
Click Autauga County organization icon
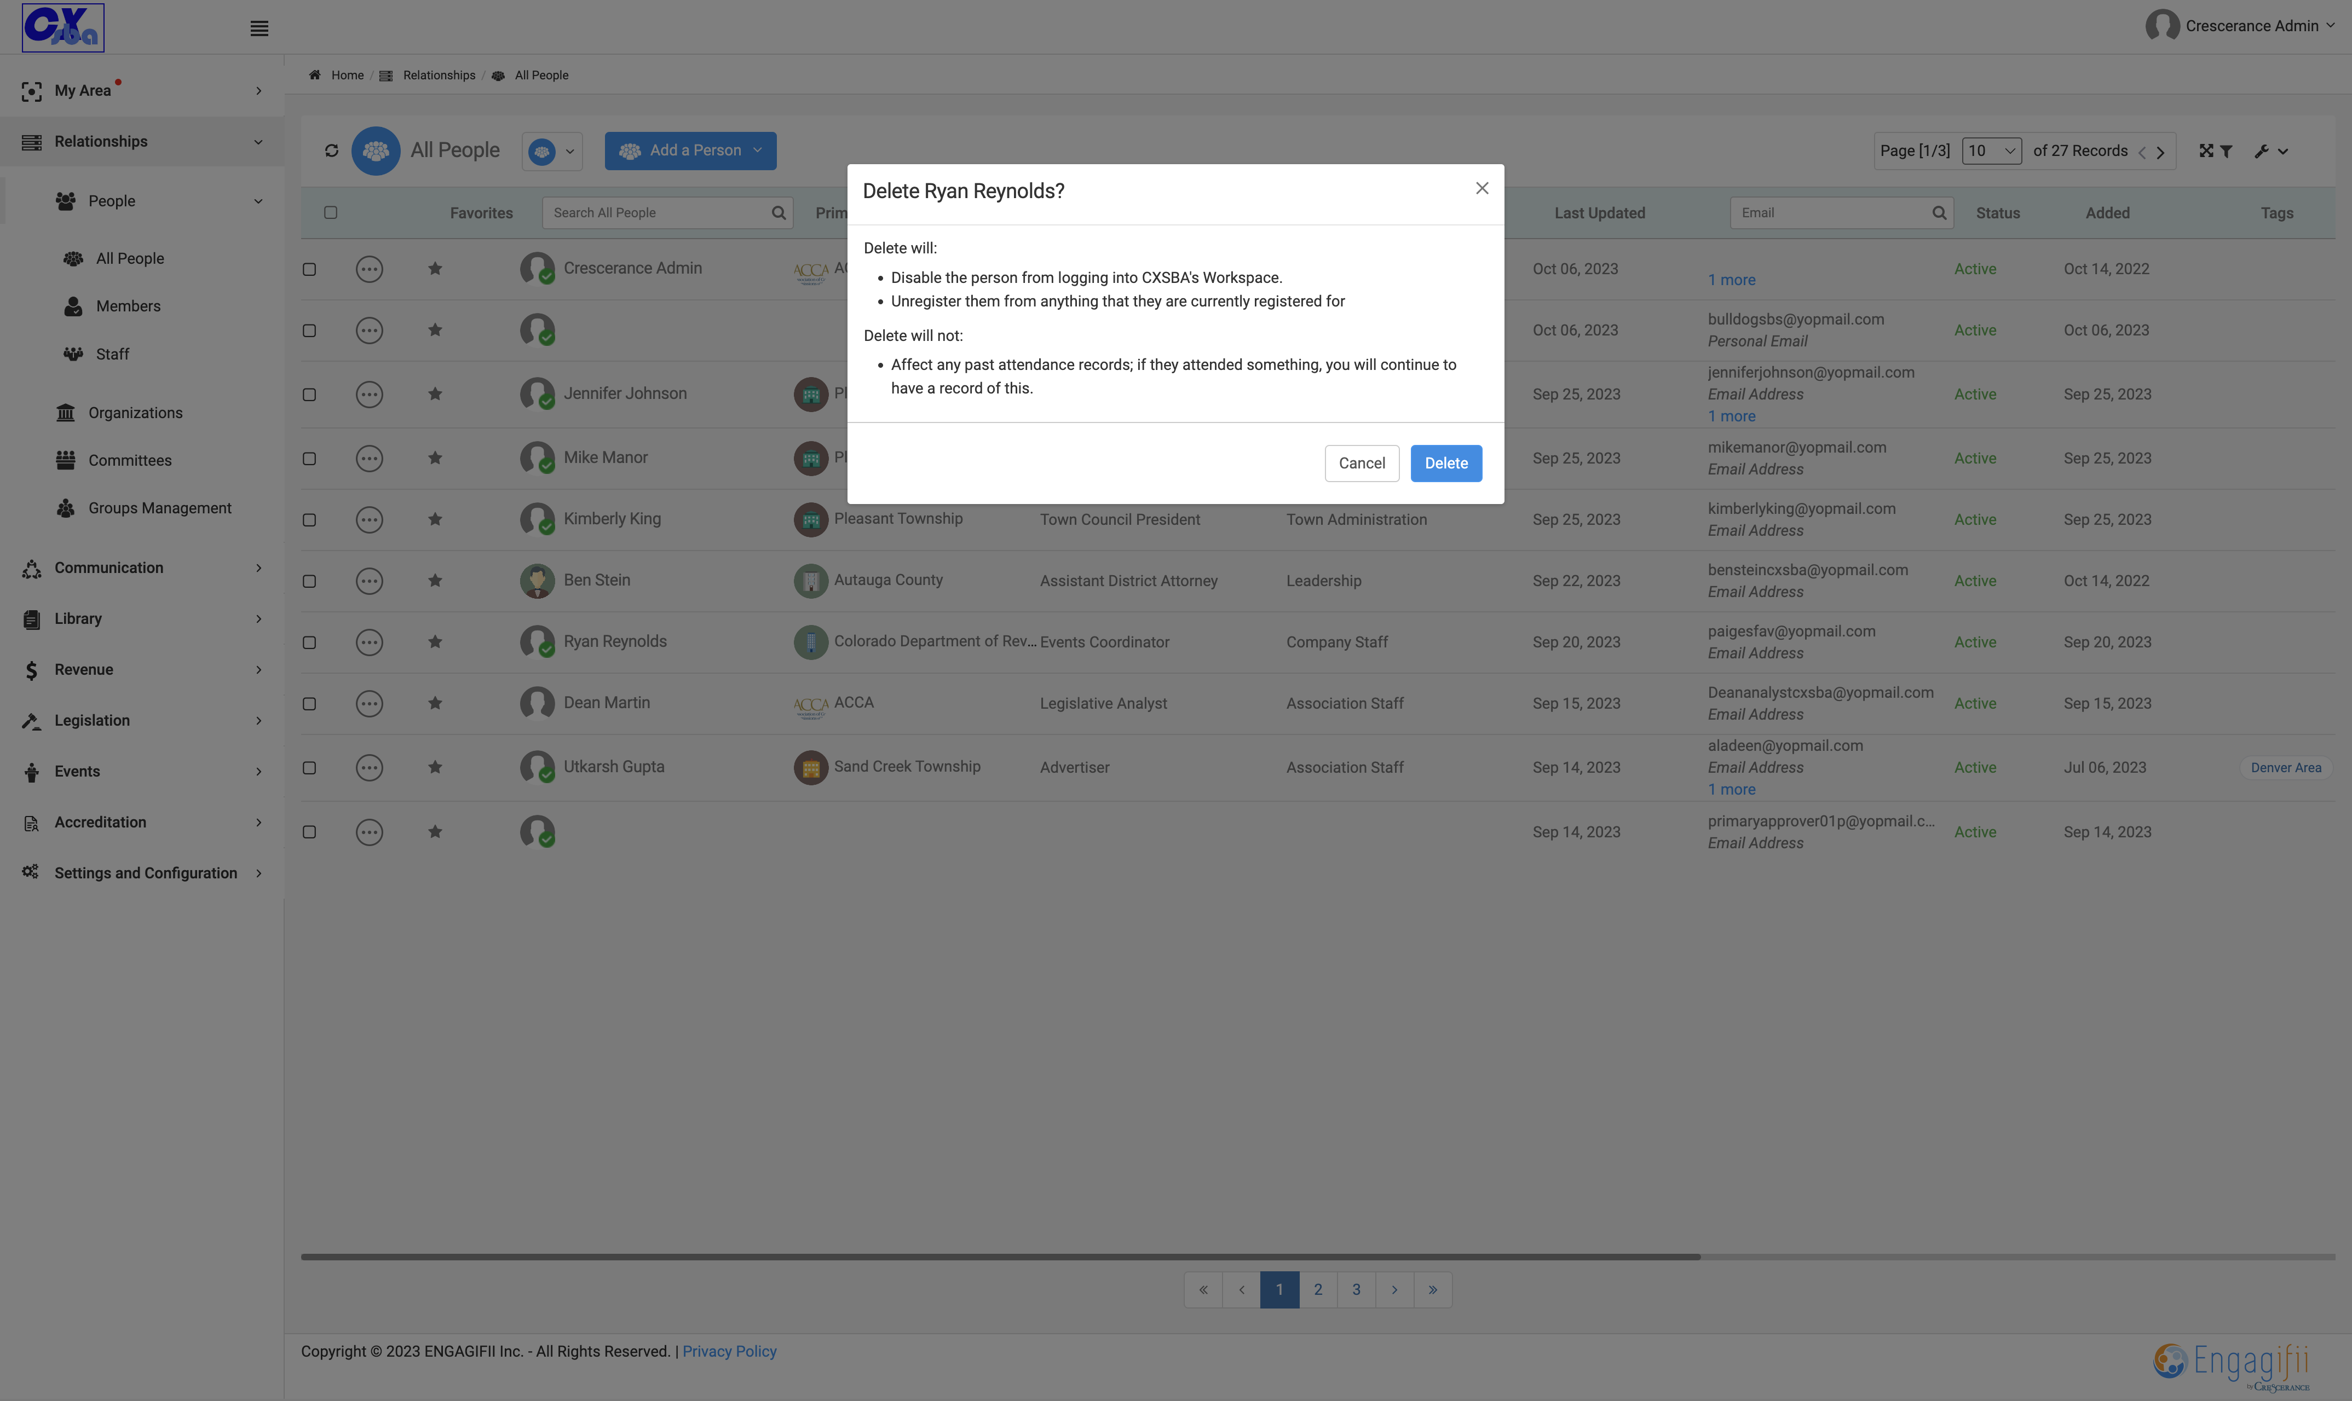pyautogui.click(x=810, y=582)
